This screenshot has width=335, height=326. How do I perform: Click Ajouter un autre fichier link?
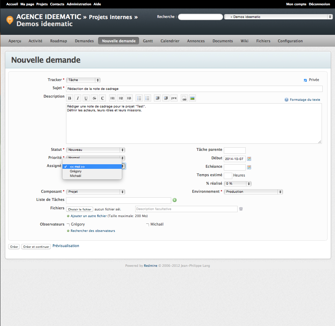coord(89,216)
